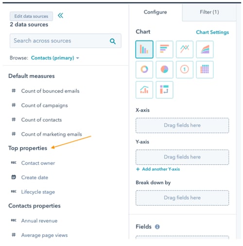Select the table chart type
The height and width of the screenshot is (246, 243).
(x=205, y=70)
